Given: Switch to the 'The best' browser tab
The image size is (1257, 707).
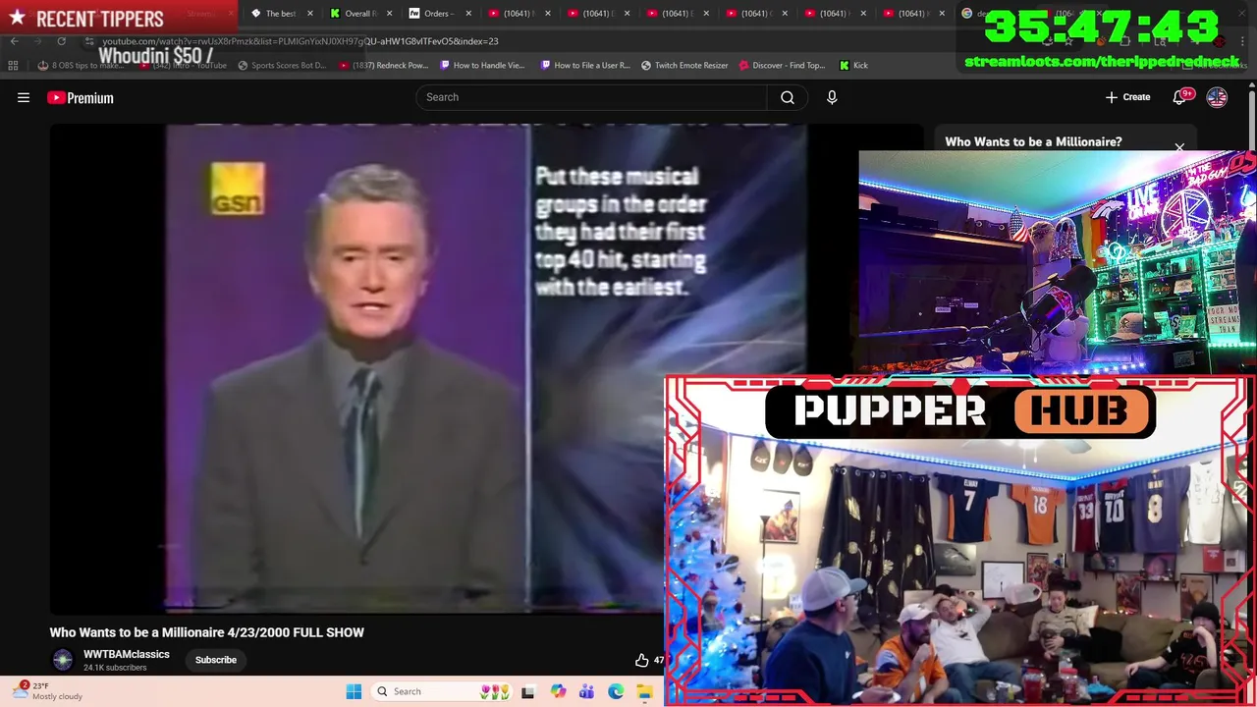Looking at the screenshot, I should point(280,14).
